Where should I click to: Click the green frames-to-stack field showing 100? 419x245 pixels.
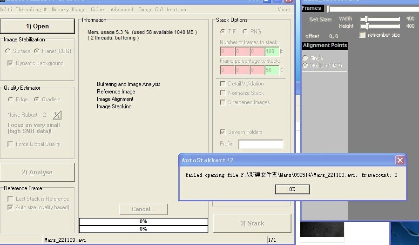[272, 51]
